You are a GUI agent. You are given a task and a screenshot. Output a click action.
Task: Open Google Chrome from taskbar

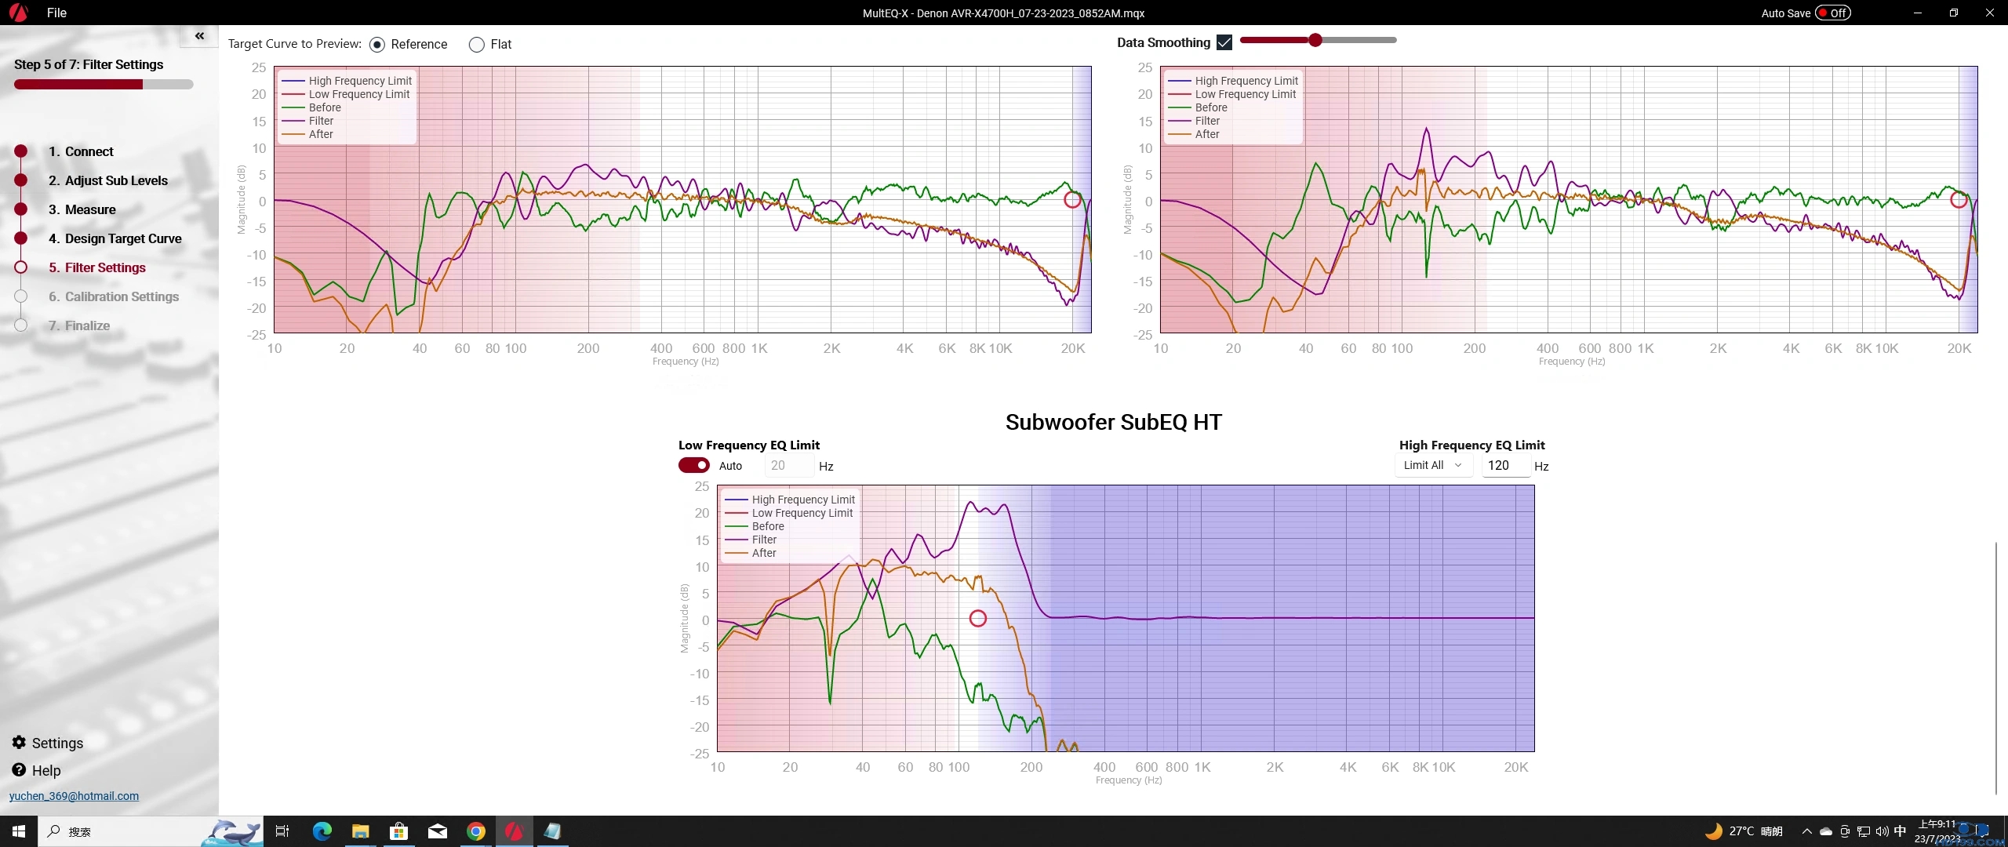pos(476,831)
